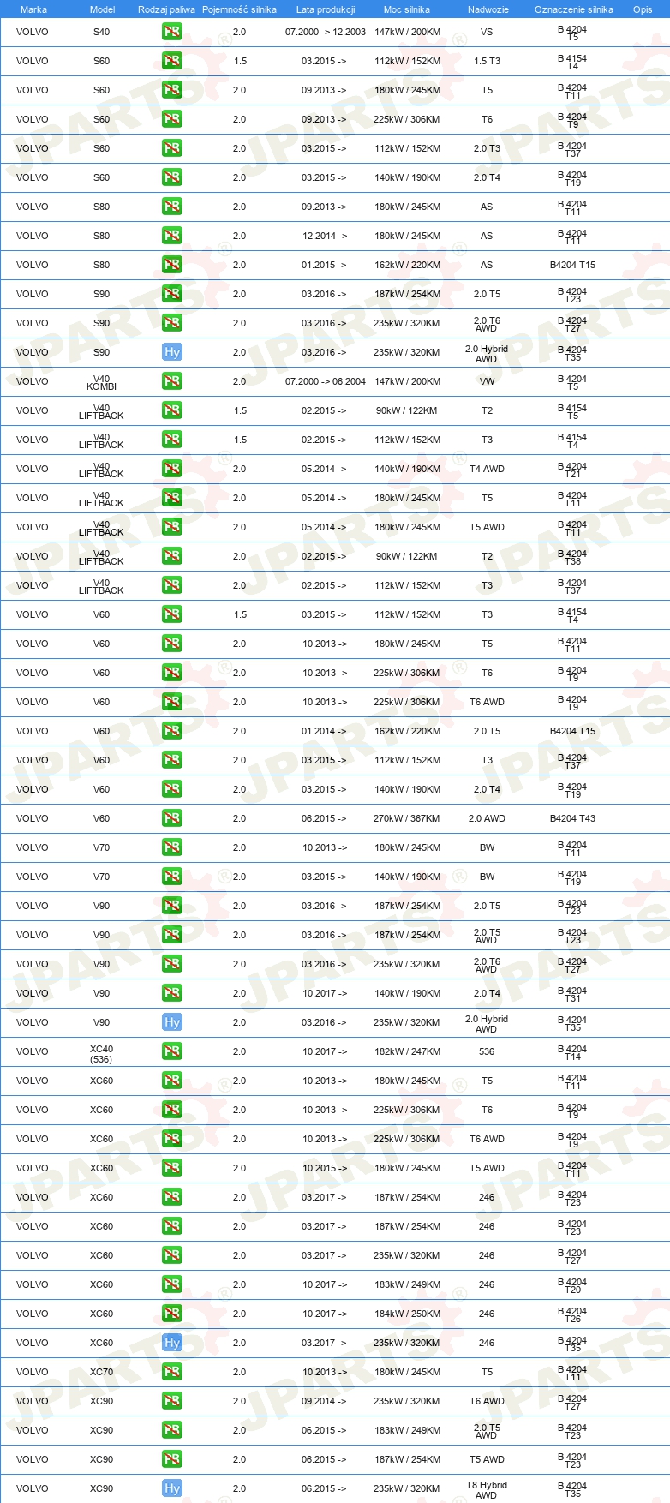Click the Pojemność silnika column header
Viewport: 670px width, 1503px height.
click(x=239, y=9)
